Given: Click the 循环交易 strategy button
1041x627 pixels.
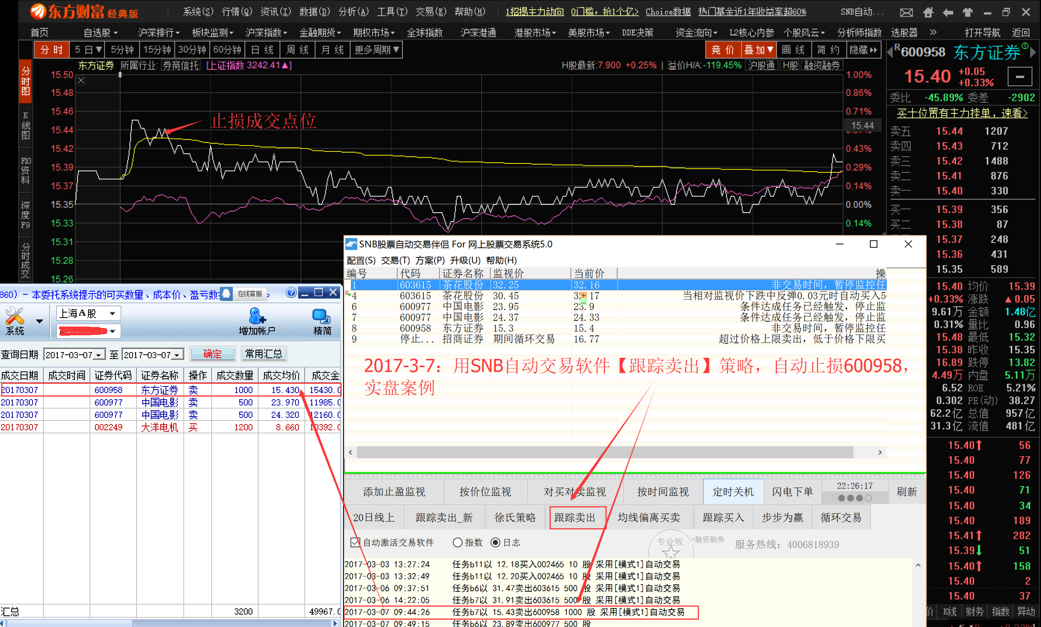Looking at the screenshot, I should pos(841,518).
